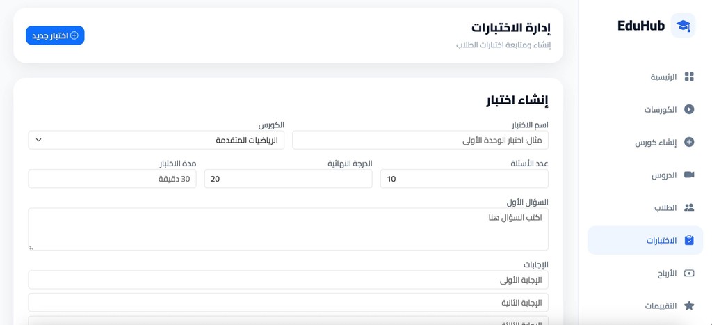Click the الطلاب people icon

click(689, 207)
